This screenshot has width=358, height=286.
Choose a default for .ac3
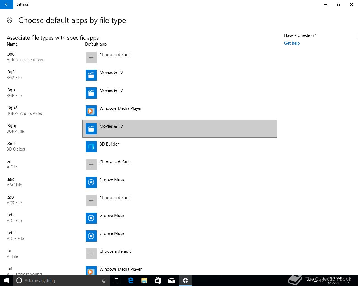click(x=180, y=200)
